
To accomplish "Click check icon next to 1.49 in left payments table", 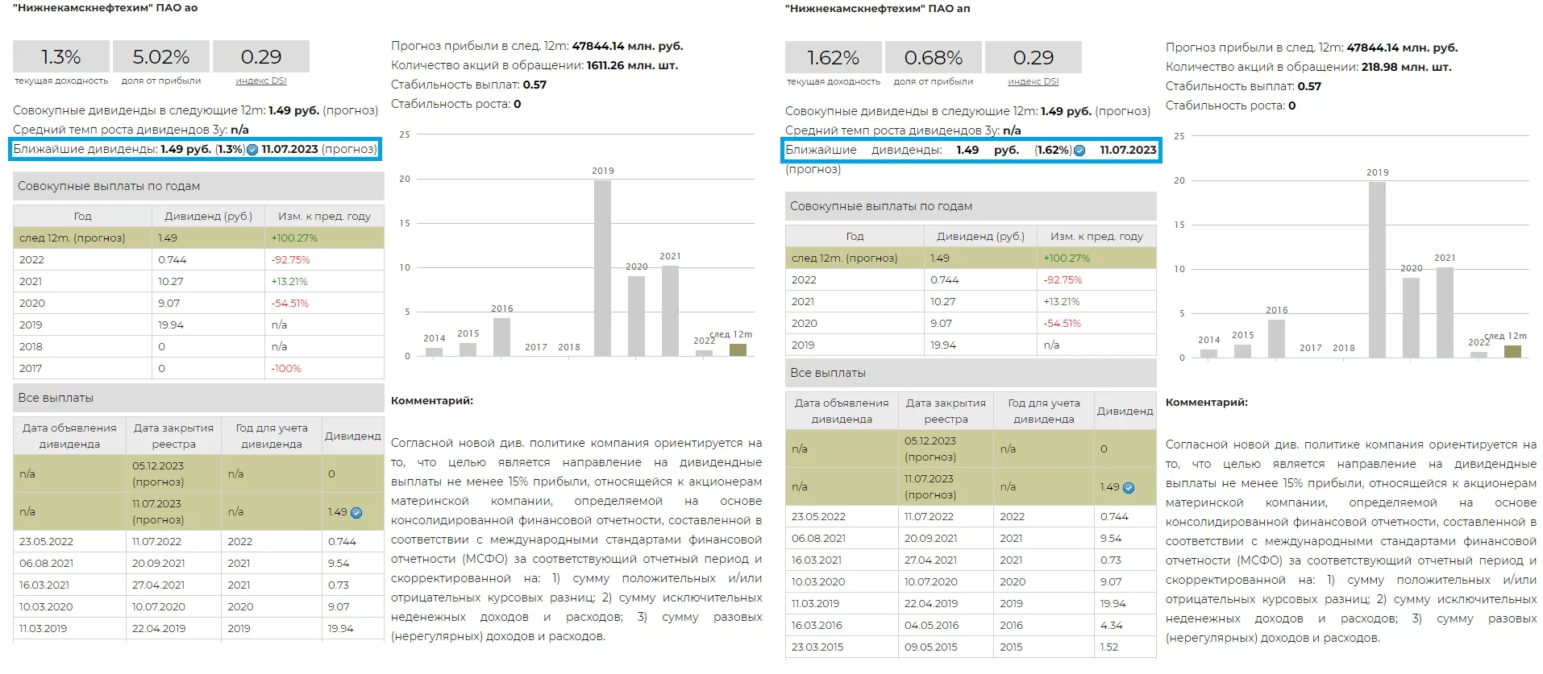I will [356, 512].
